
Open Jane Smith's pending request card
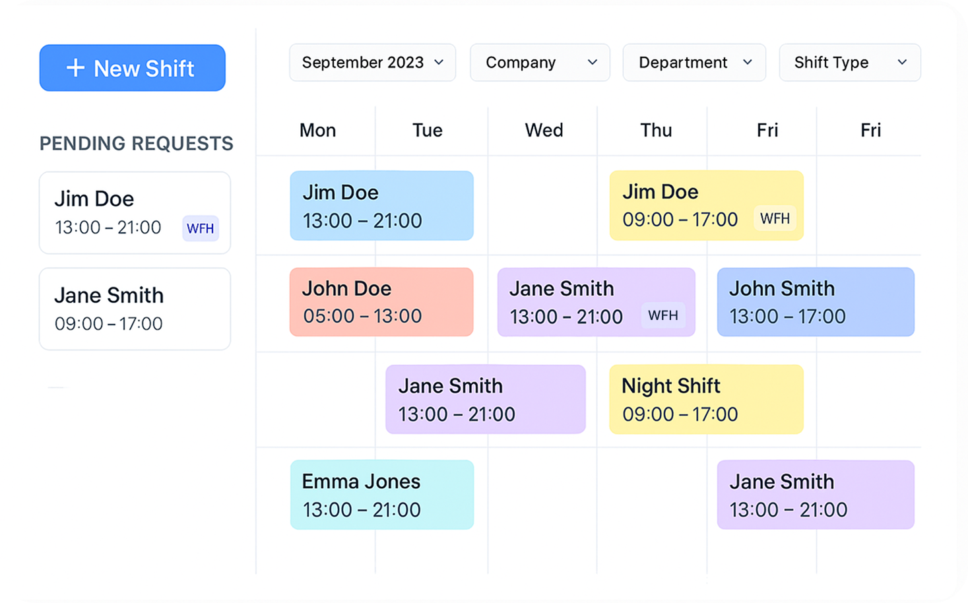(135, 309)
